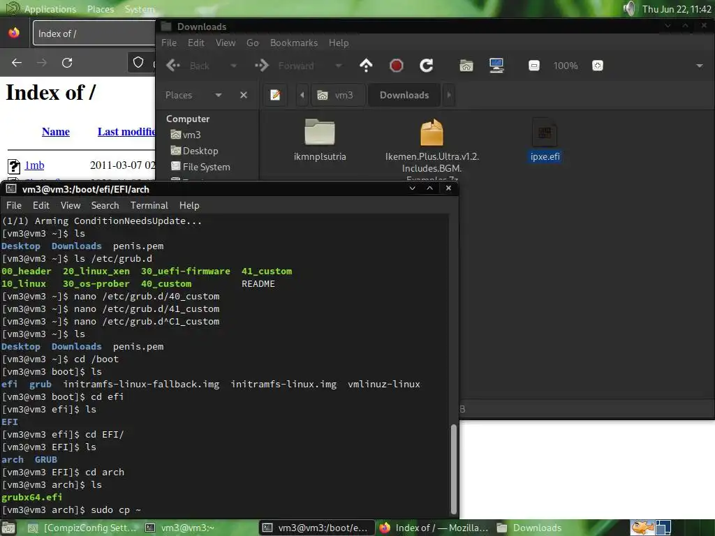Screen dimensions: 715x536
Task: Open the Forward history dropdown arrow
Action: (339, 66)
